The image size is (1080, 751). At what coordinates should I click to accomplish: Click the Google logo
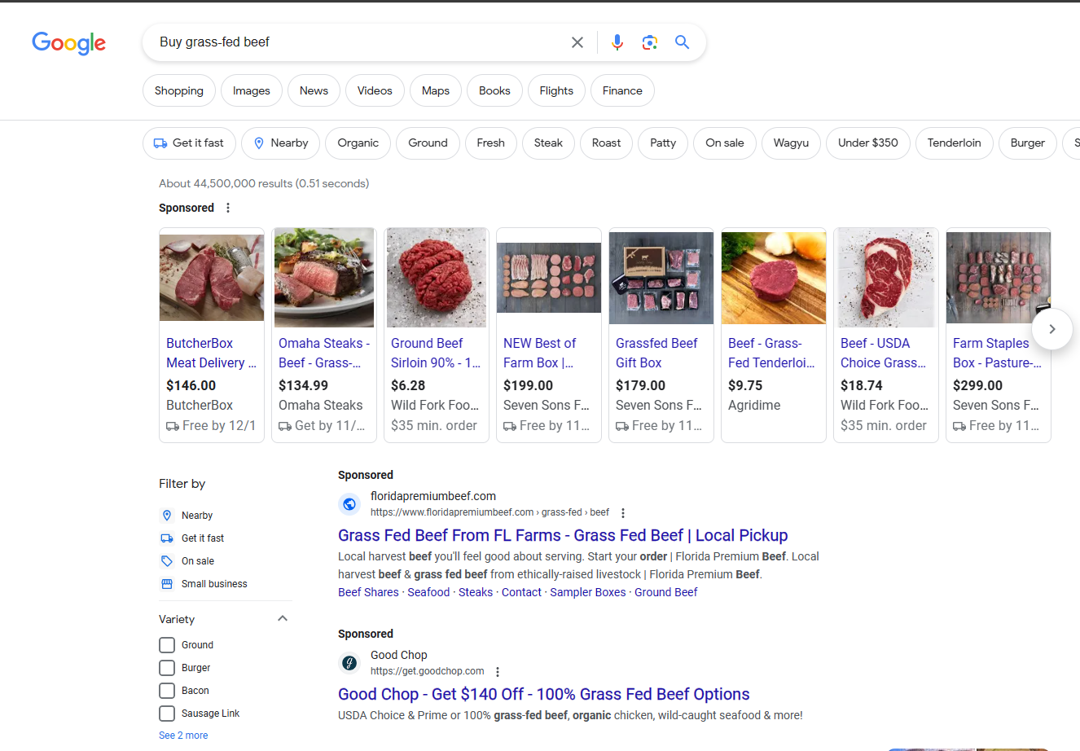[69, 42]
